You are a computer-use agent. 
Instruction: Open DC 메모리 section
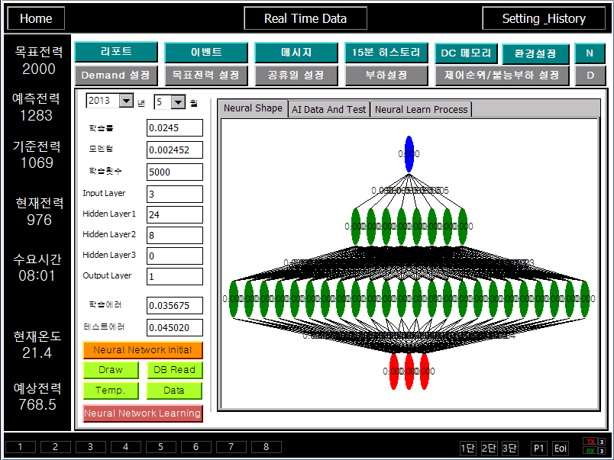[x=467, y=53]
